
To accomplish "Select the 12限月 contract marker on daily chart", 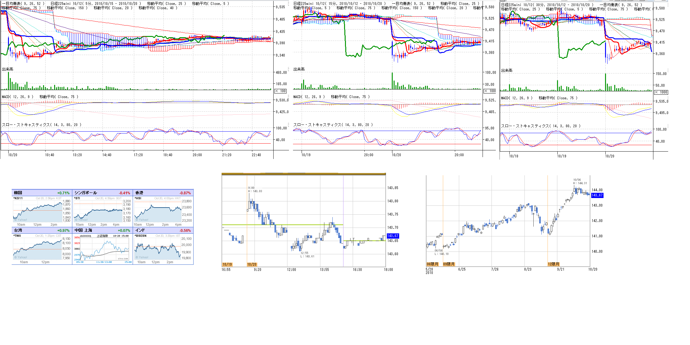I will click(553, 264).
